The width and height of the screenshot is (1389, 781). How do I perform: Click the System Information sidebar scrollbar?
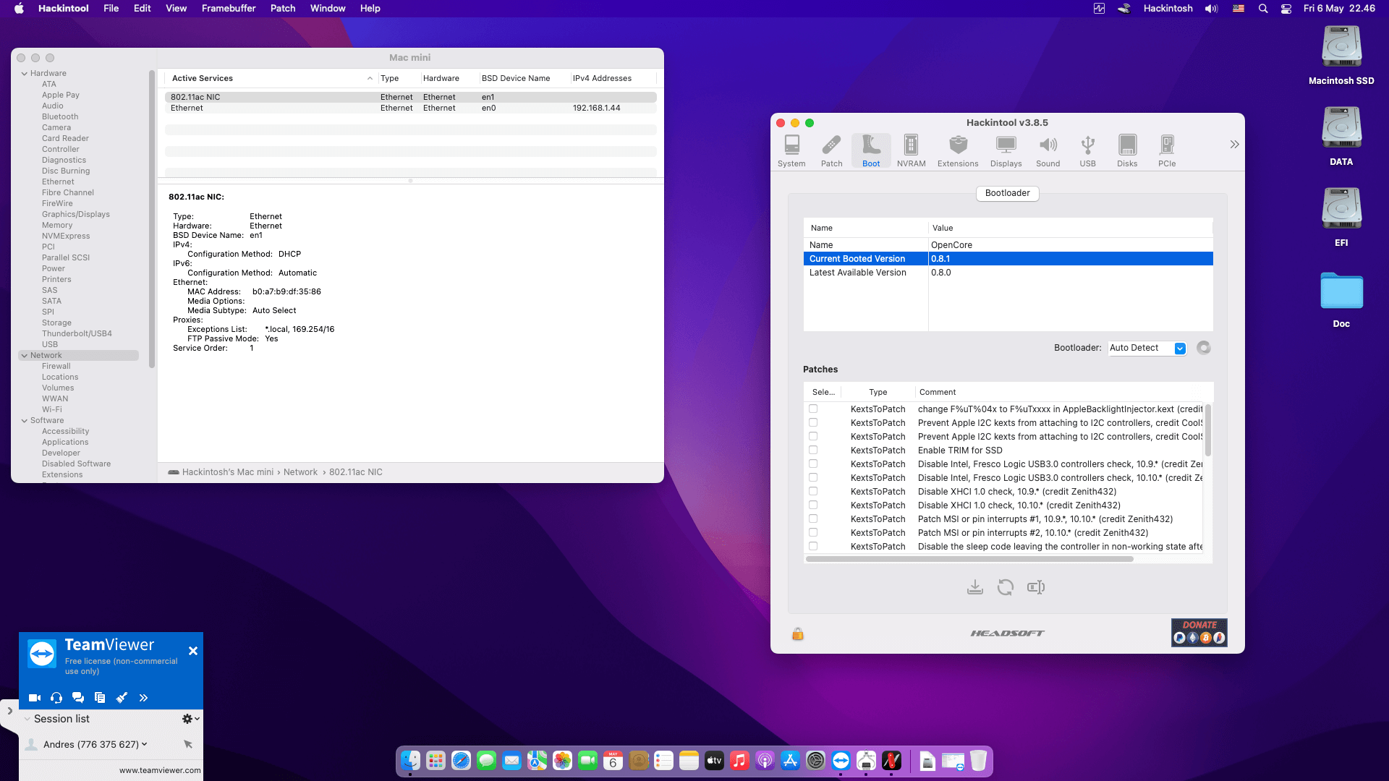coord(152,219)
